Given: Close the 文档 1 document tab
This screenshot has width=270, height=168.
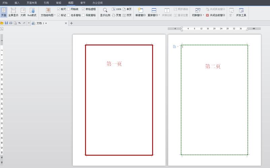Looking at the screenshot, I should (x=66, y=23).
